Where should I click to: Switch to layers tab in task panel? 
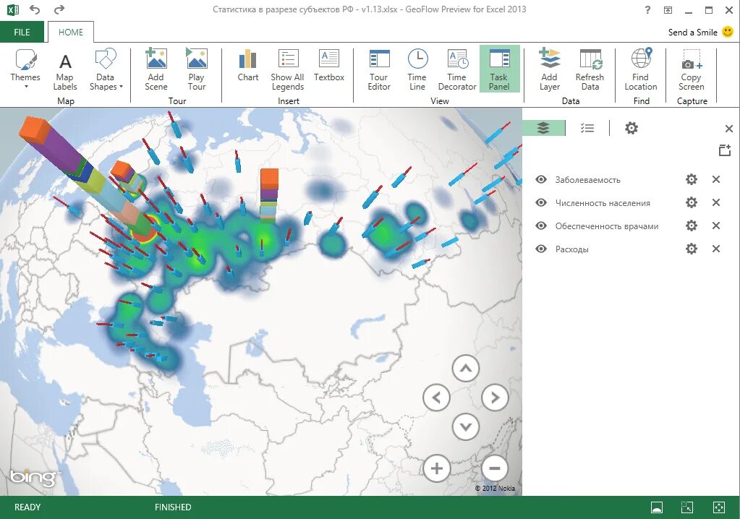(544, 128)
